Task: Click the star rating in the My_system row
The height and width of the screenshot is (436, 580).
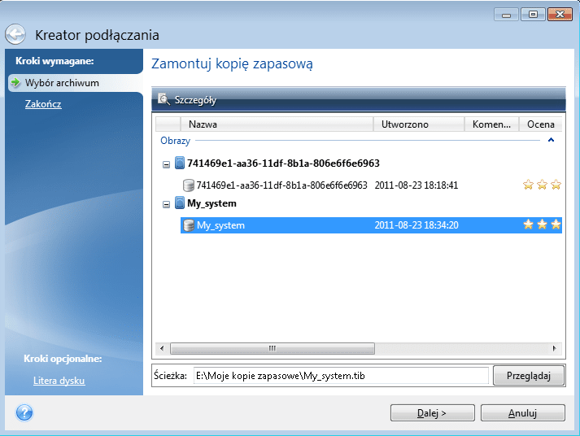Action: 542,225
